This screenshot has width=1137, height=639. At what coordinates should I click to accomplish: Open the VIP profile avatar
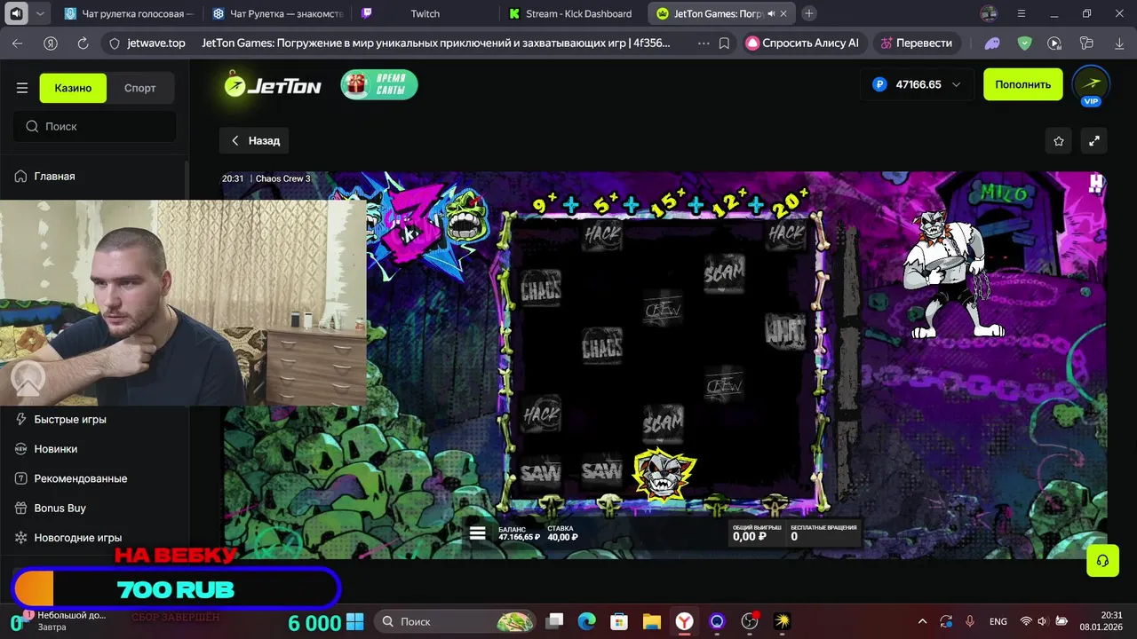click(x=1091, y=85)
